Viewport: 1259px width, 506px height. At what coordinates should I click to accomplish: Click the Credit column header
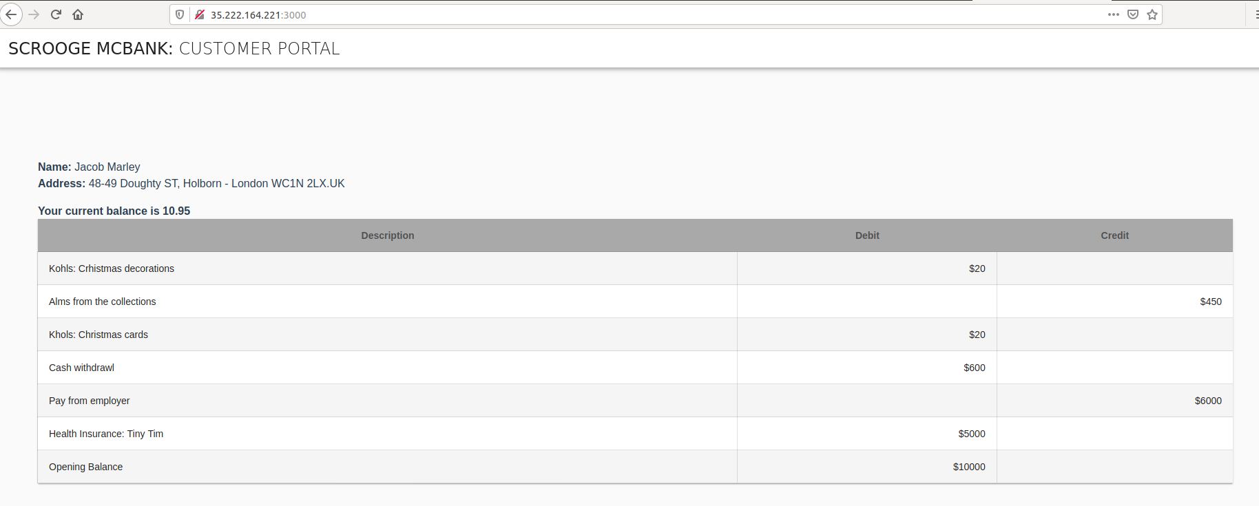(1114, 235)
